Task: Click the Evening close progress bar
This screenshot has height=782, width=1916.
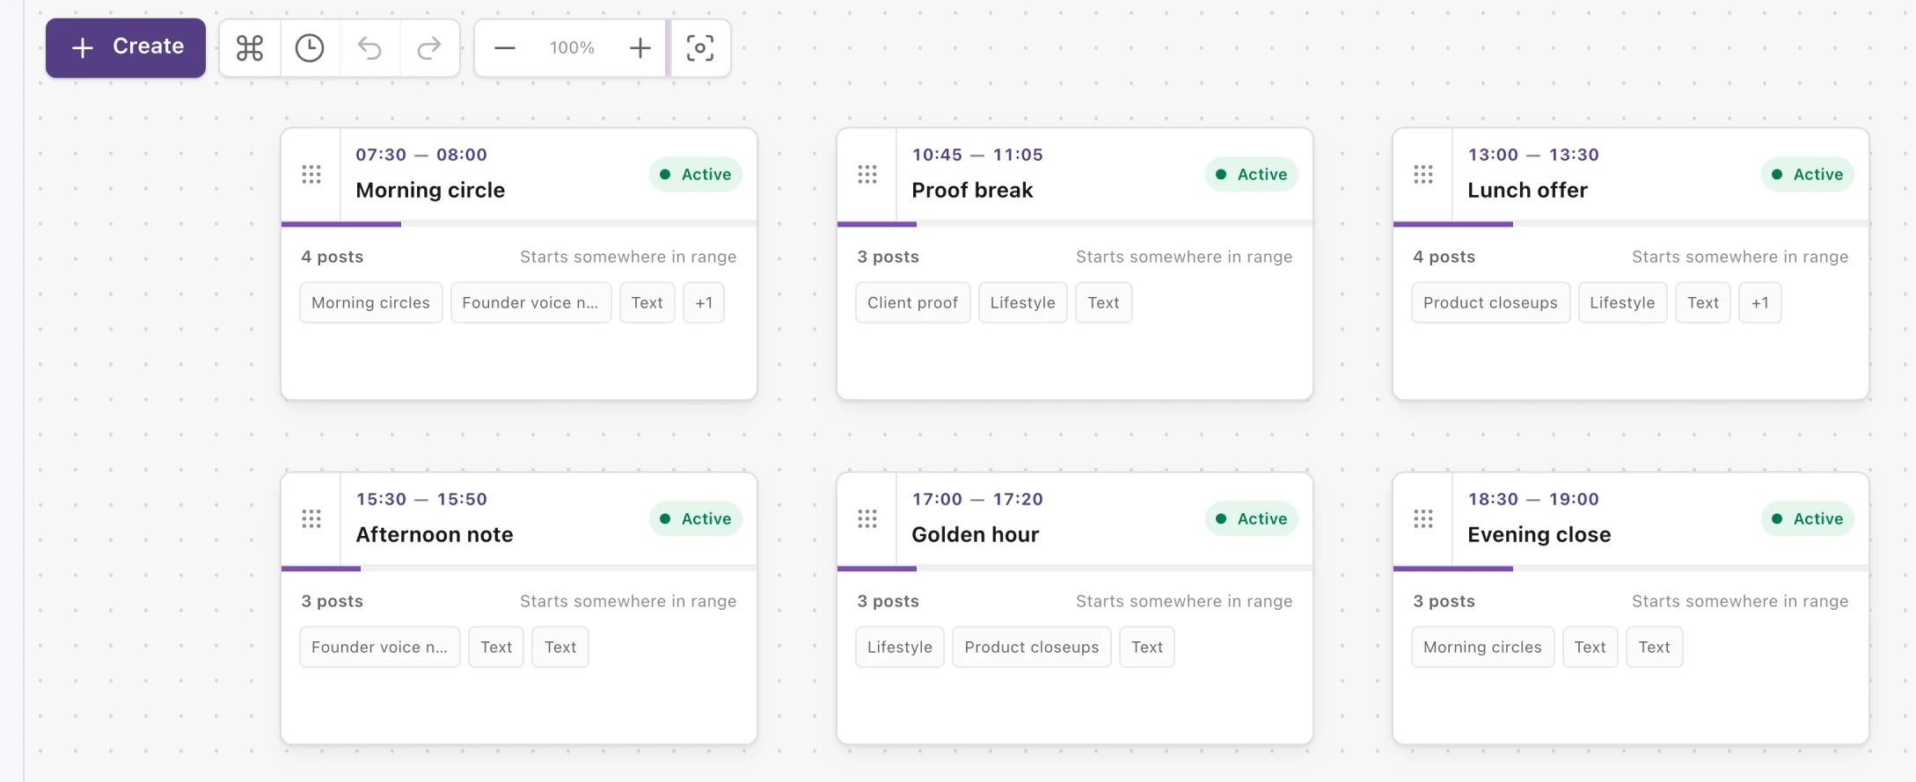Action: pos(1631,568)
